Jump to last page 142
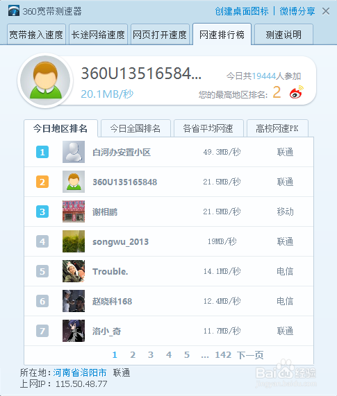 pos(223,355)
